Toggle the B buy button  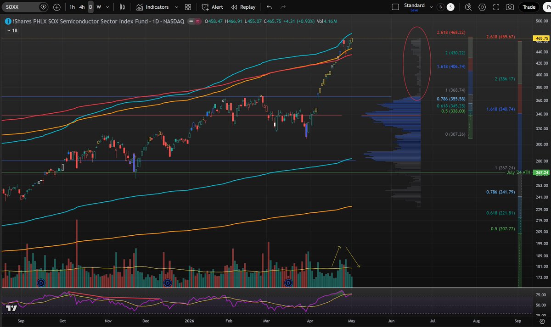point(441,7)
